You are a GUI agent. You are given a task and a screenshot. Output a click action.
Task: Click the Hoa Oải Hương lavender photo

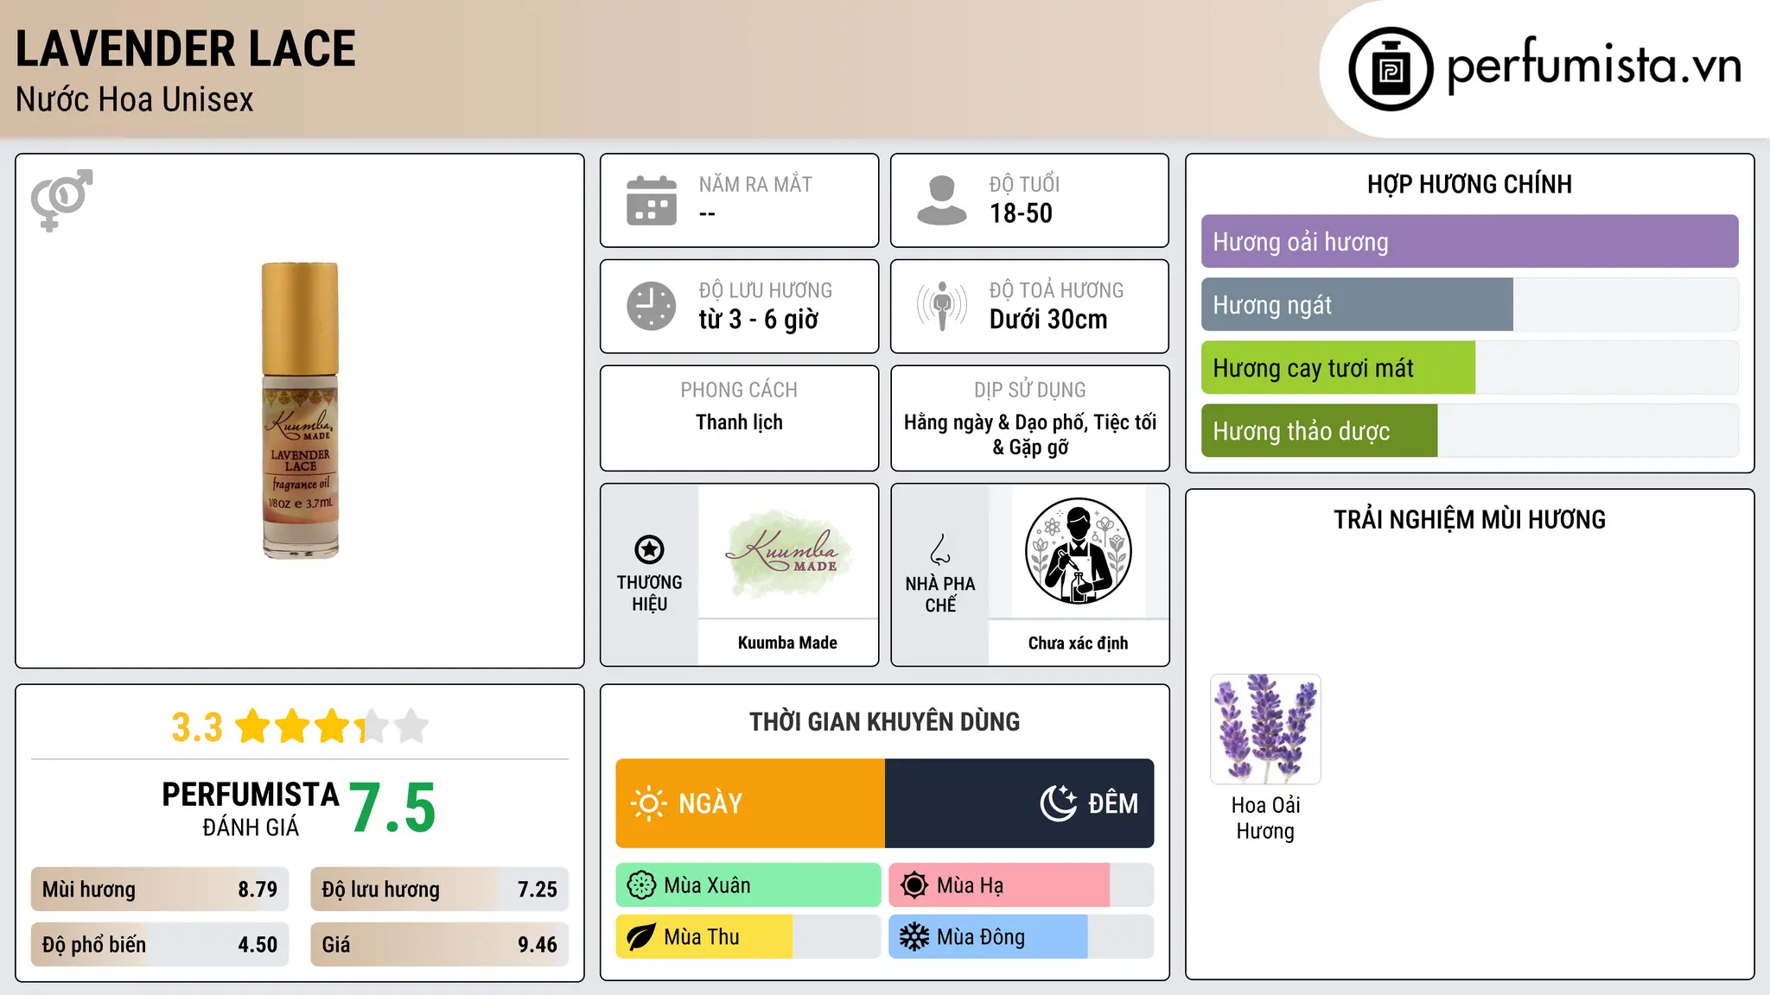coord(1265,729)
